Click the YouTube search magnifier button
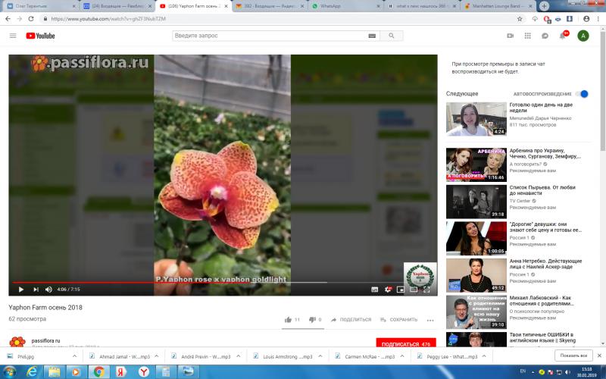The image size is (606, 379). [x=391, y=36]
